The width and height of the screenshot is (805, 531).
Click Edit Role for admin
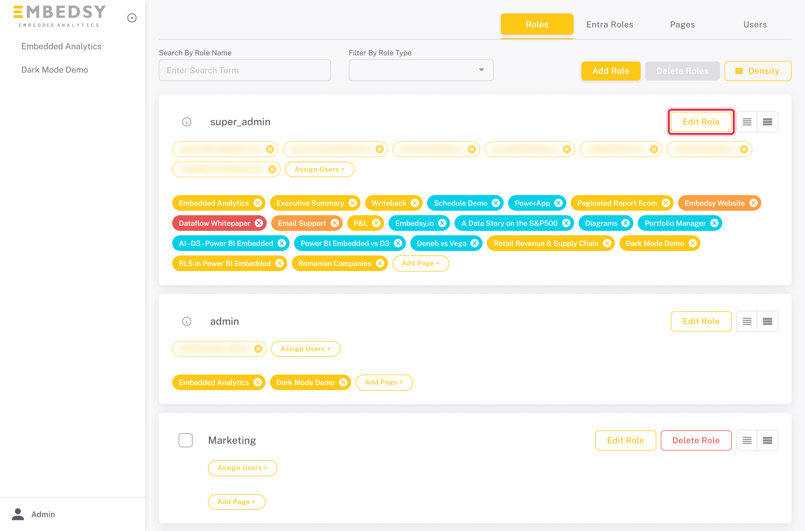701,321
